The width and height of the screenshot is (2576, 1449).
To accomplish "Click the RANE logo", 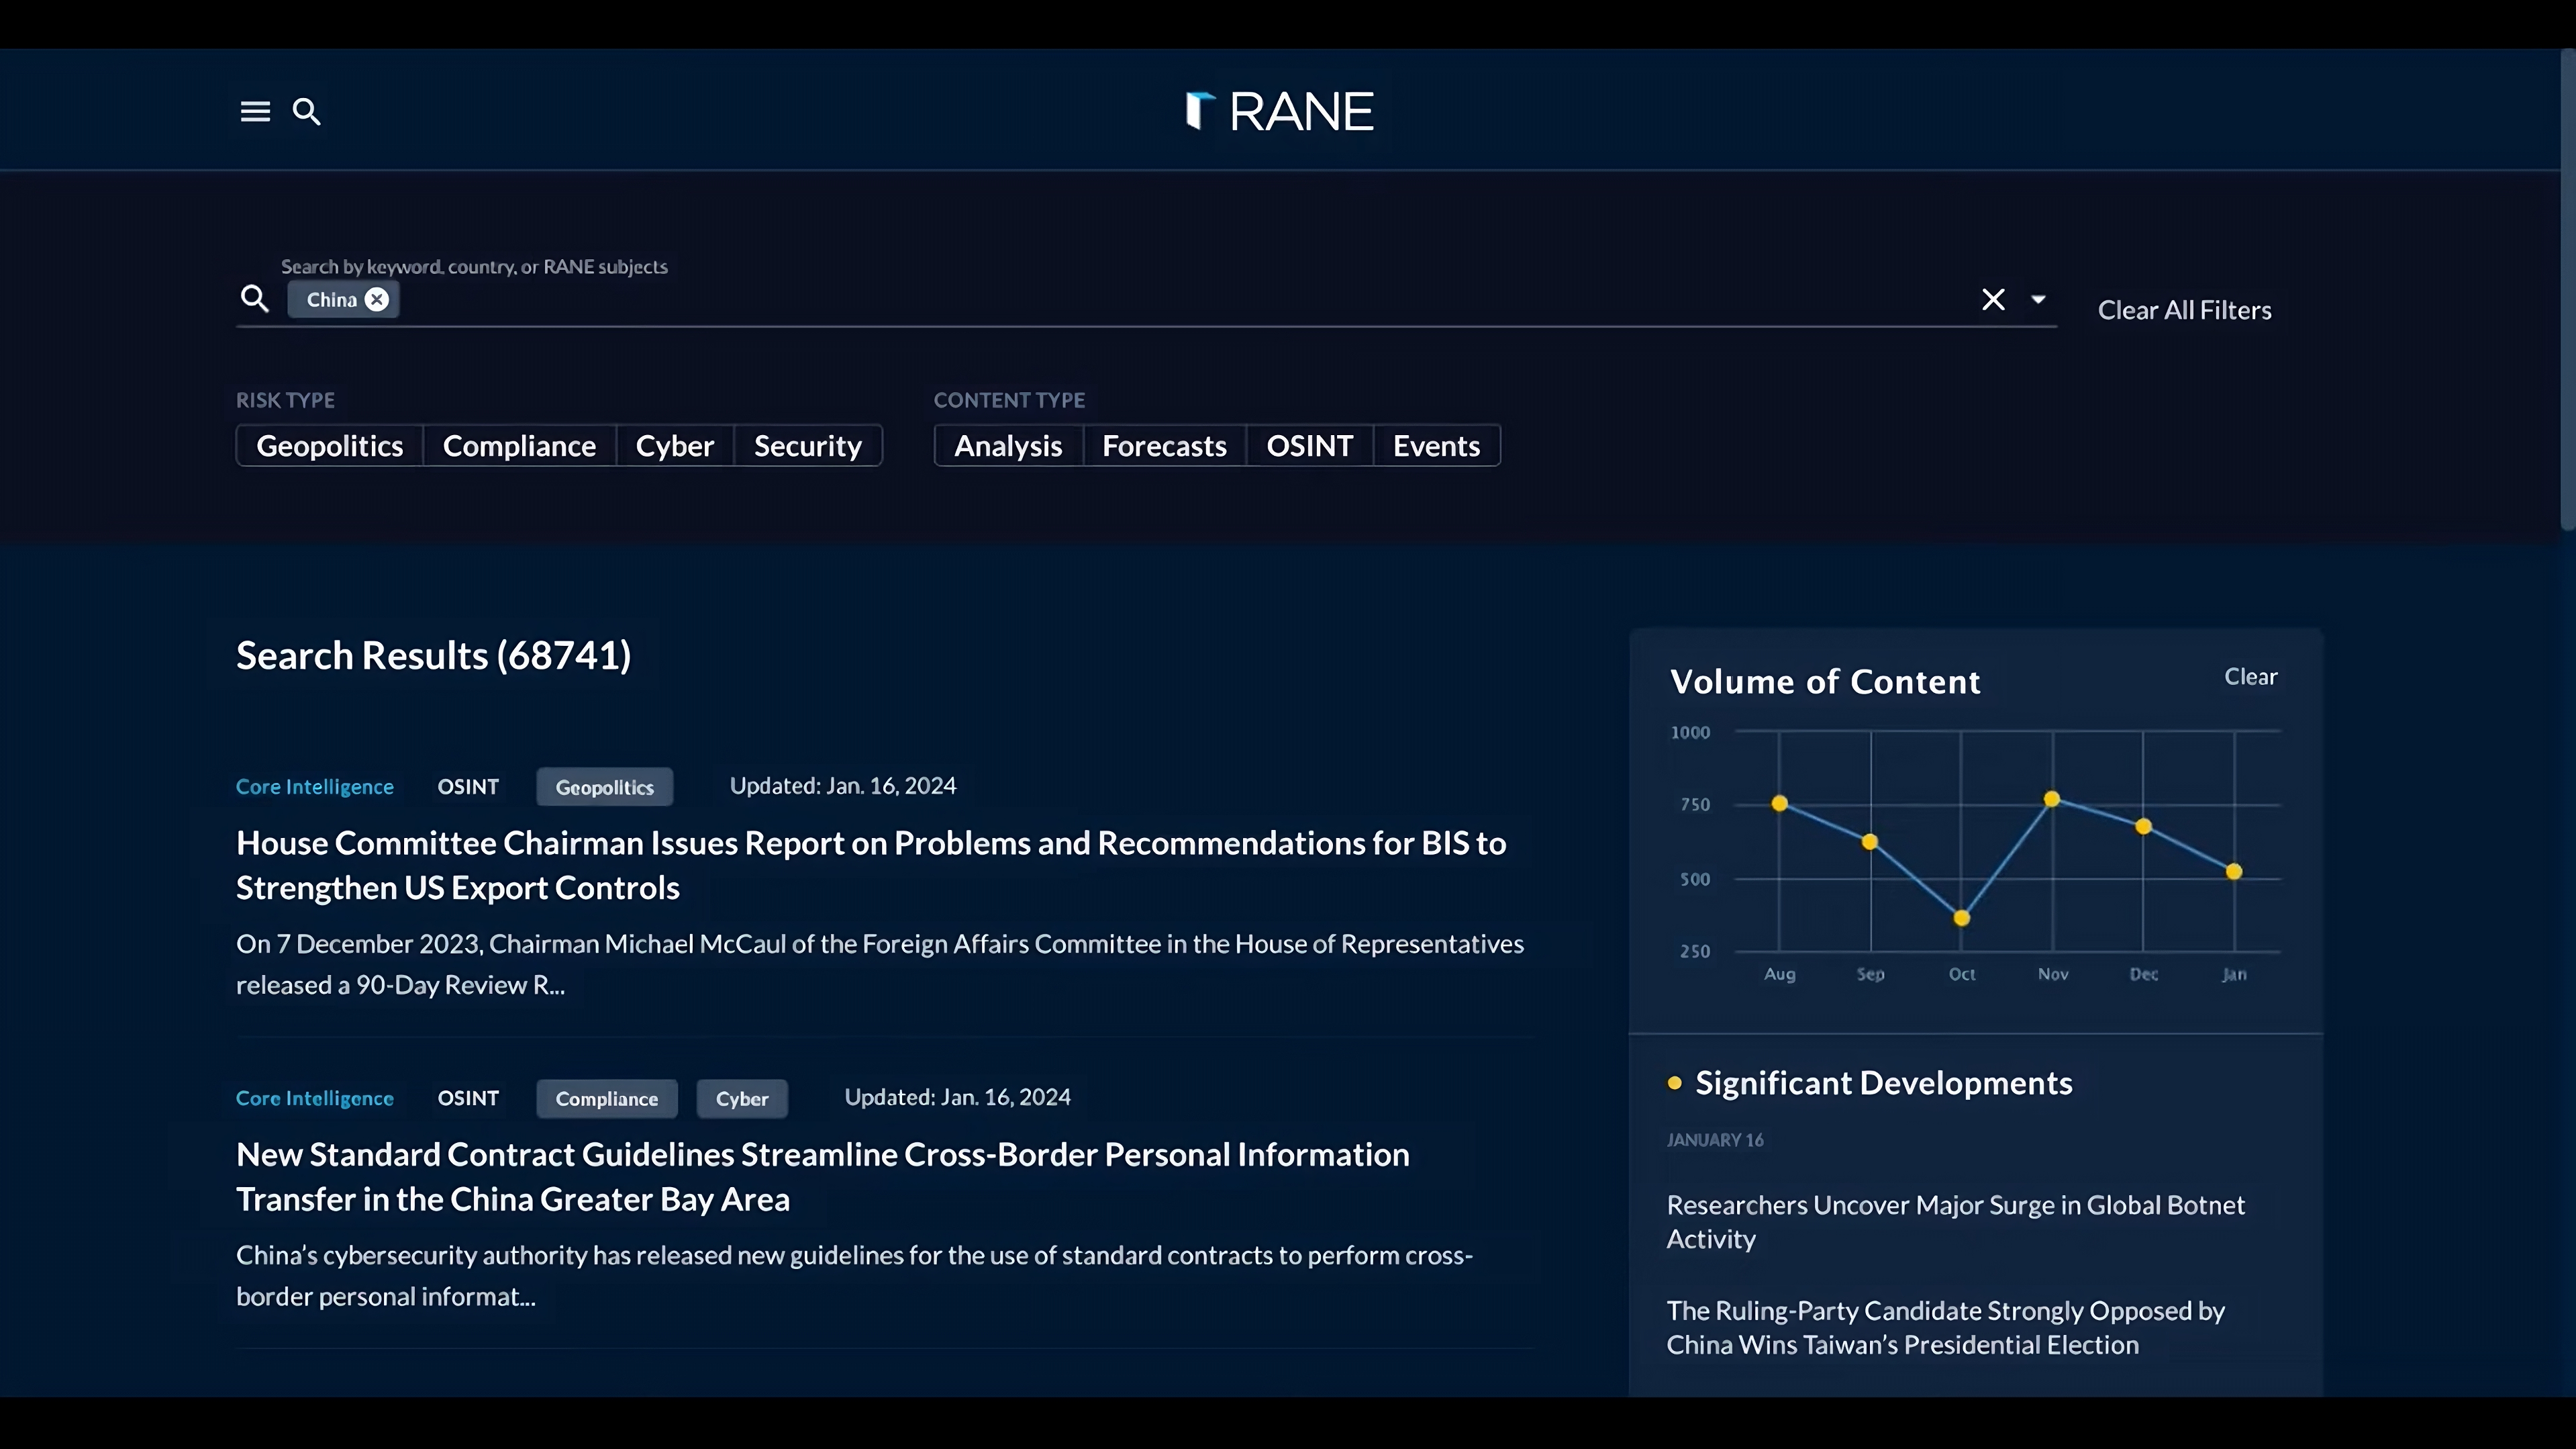I will [1279, 111].
